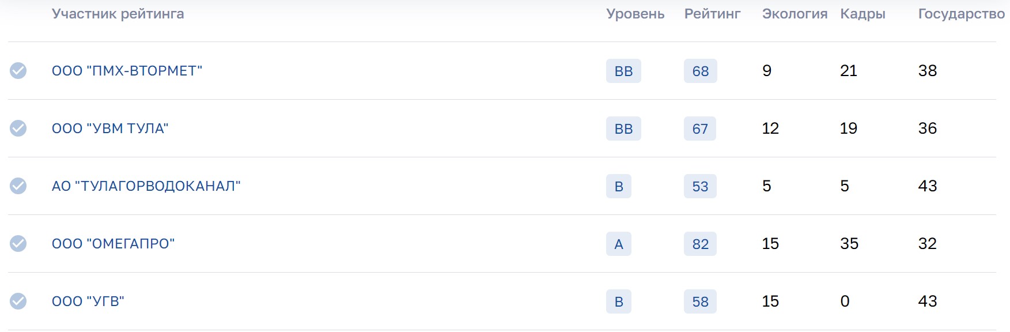Open the ООО "УВМ ТУЛА" company link
This screenshot has height=332, width=1010.
pos(110,129)
